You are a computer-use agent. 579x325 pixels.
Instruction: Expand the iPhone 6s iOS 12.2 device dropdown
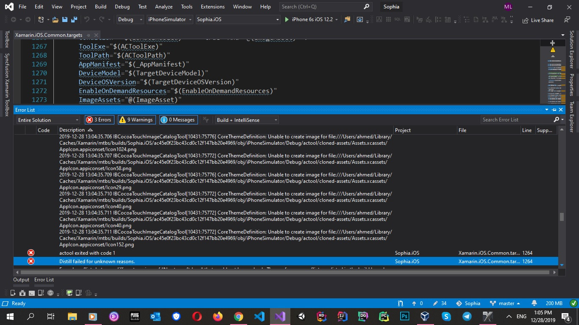pyautogui.click(x=337, y=19)
